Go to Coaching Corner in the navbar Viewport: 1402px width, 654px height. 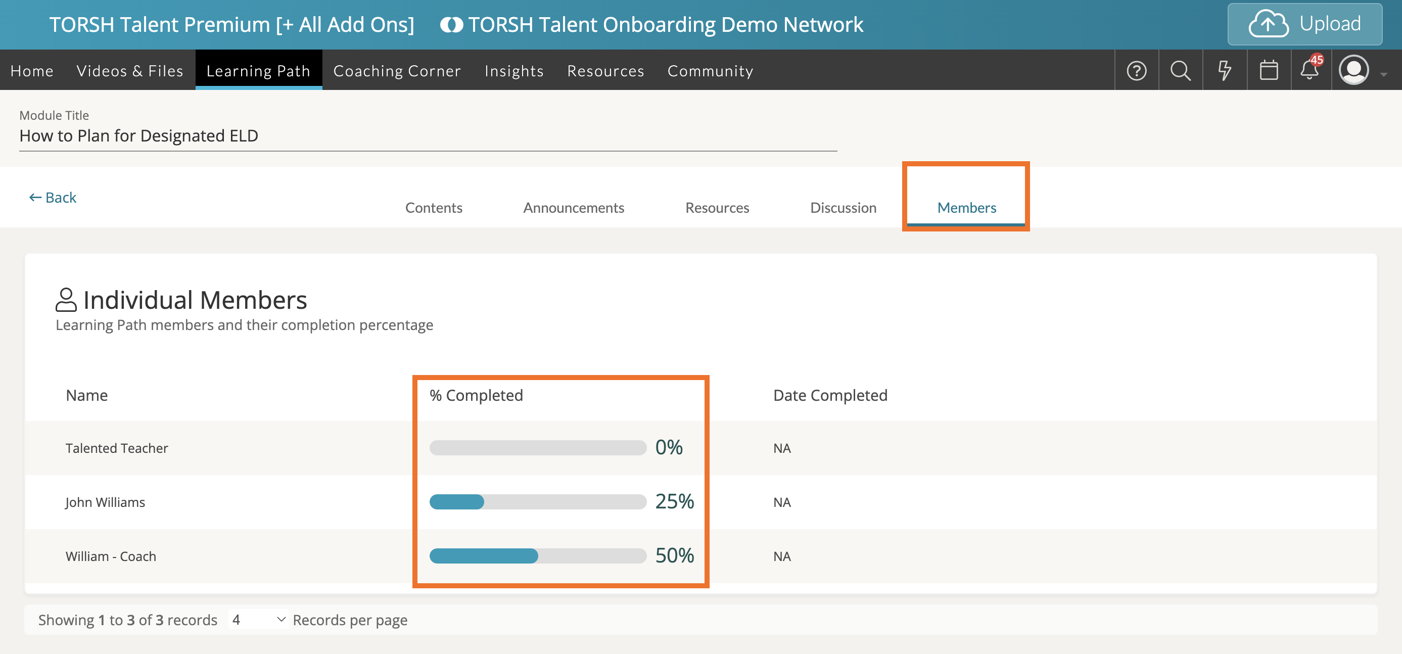tap(397, 71)
